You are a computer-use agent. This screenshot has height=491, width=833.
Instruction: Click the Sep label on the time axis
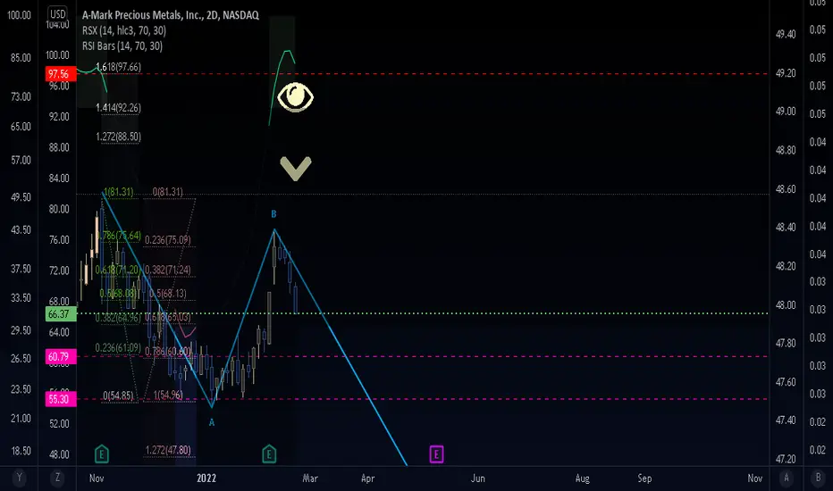[644, 479]
